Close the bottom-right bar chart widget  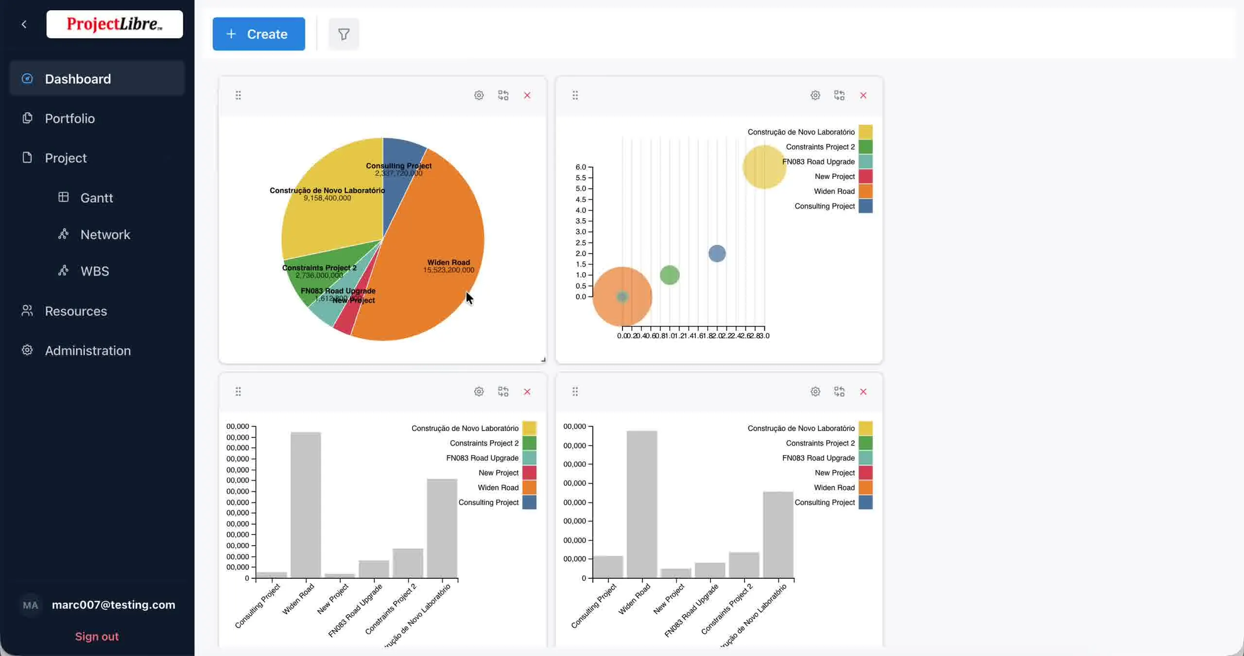click(x=863, y=392)
